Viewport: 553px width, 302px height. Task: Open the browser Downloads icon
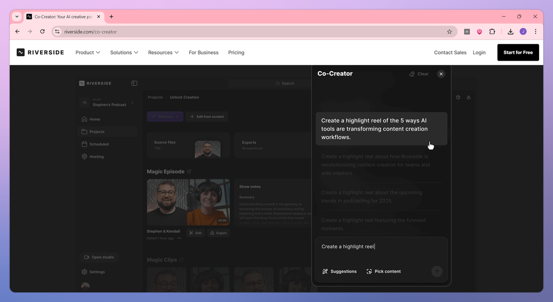tap(511, 32)
